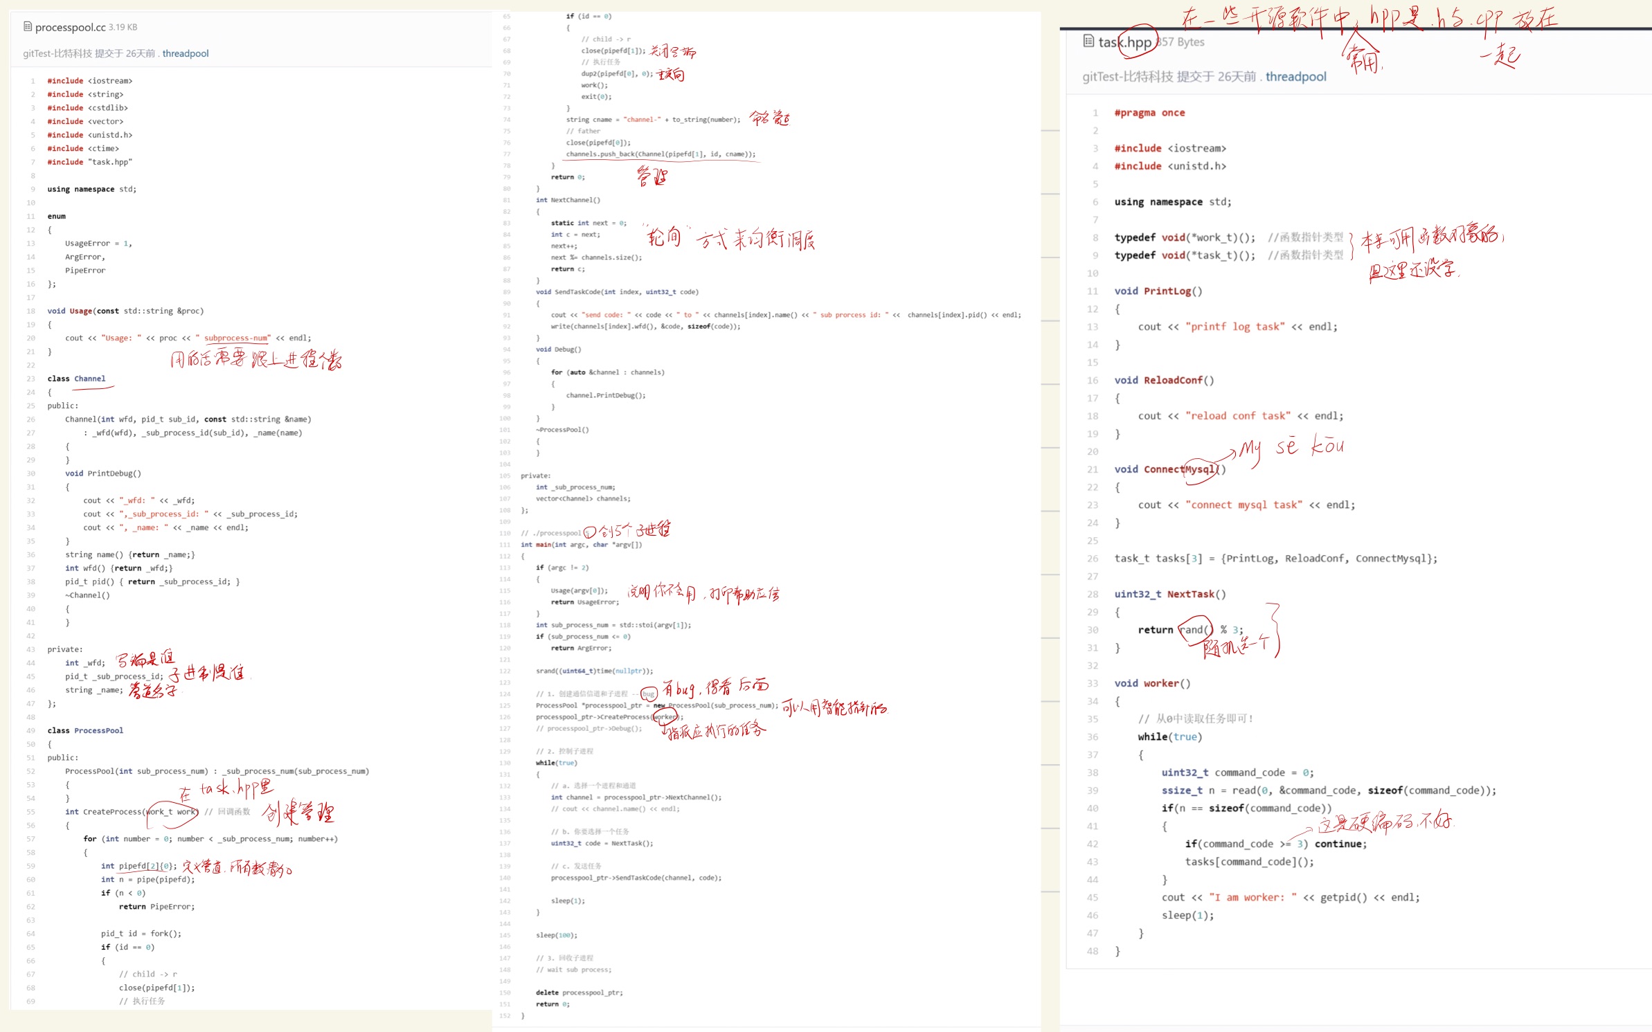Screen dimensions: 1652x1032
Task: Click the 3.19 KB file size label
Action: tap(123, 27)
